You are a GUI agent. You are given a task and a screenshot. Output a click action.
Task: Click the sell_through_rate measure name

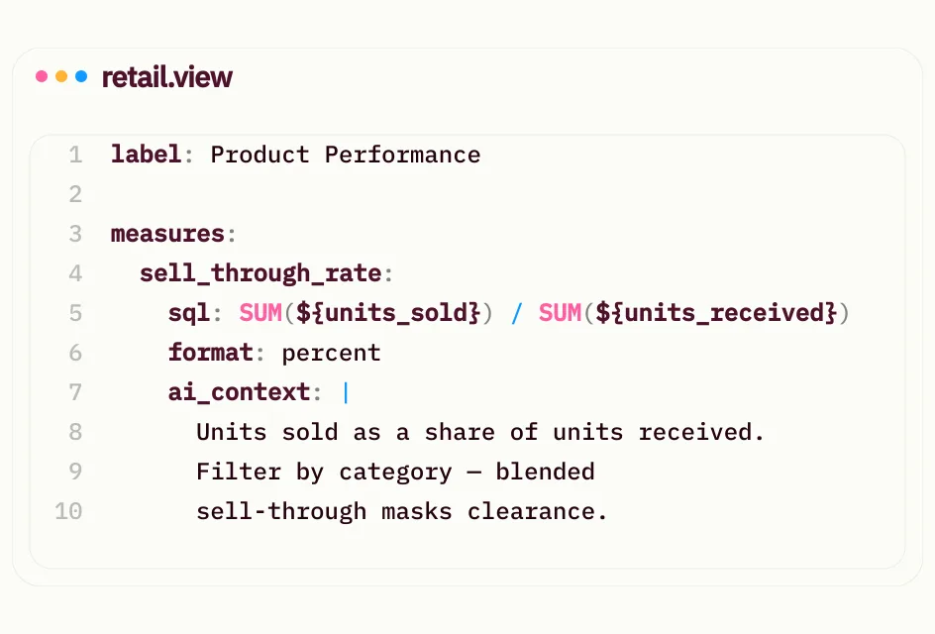coord(260,273)
